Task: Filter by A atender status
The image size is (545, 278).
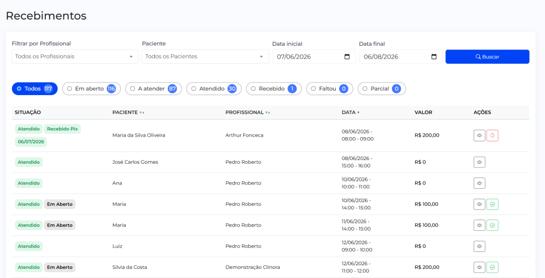Action: click(153, 89)
